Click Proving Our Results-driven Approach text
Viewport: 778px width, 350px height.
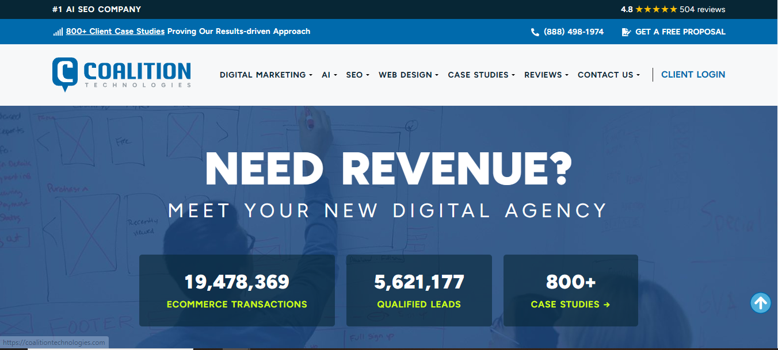(239, 32)
